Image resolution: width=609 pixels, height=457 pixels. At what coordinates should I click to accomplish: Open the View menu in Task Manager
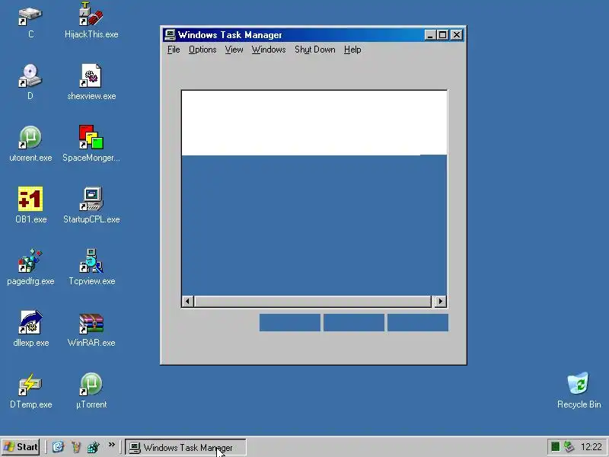tap(234, 50)
